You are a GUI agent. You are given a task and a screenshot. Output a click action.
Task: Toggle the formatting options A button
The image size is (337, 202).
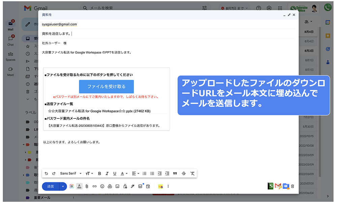[79, 186]
